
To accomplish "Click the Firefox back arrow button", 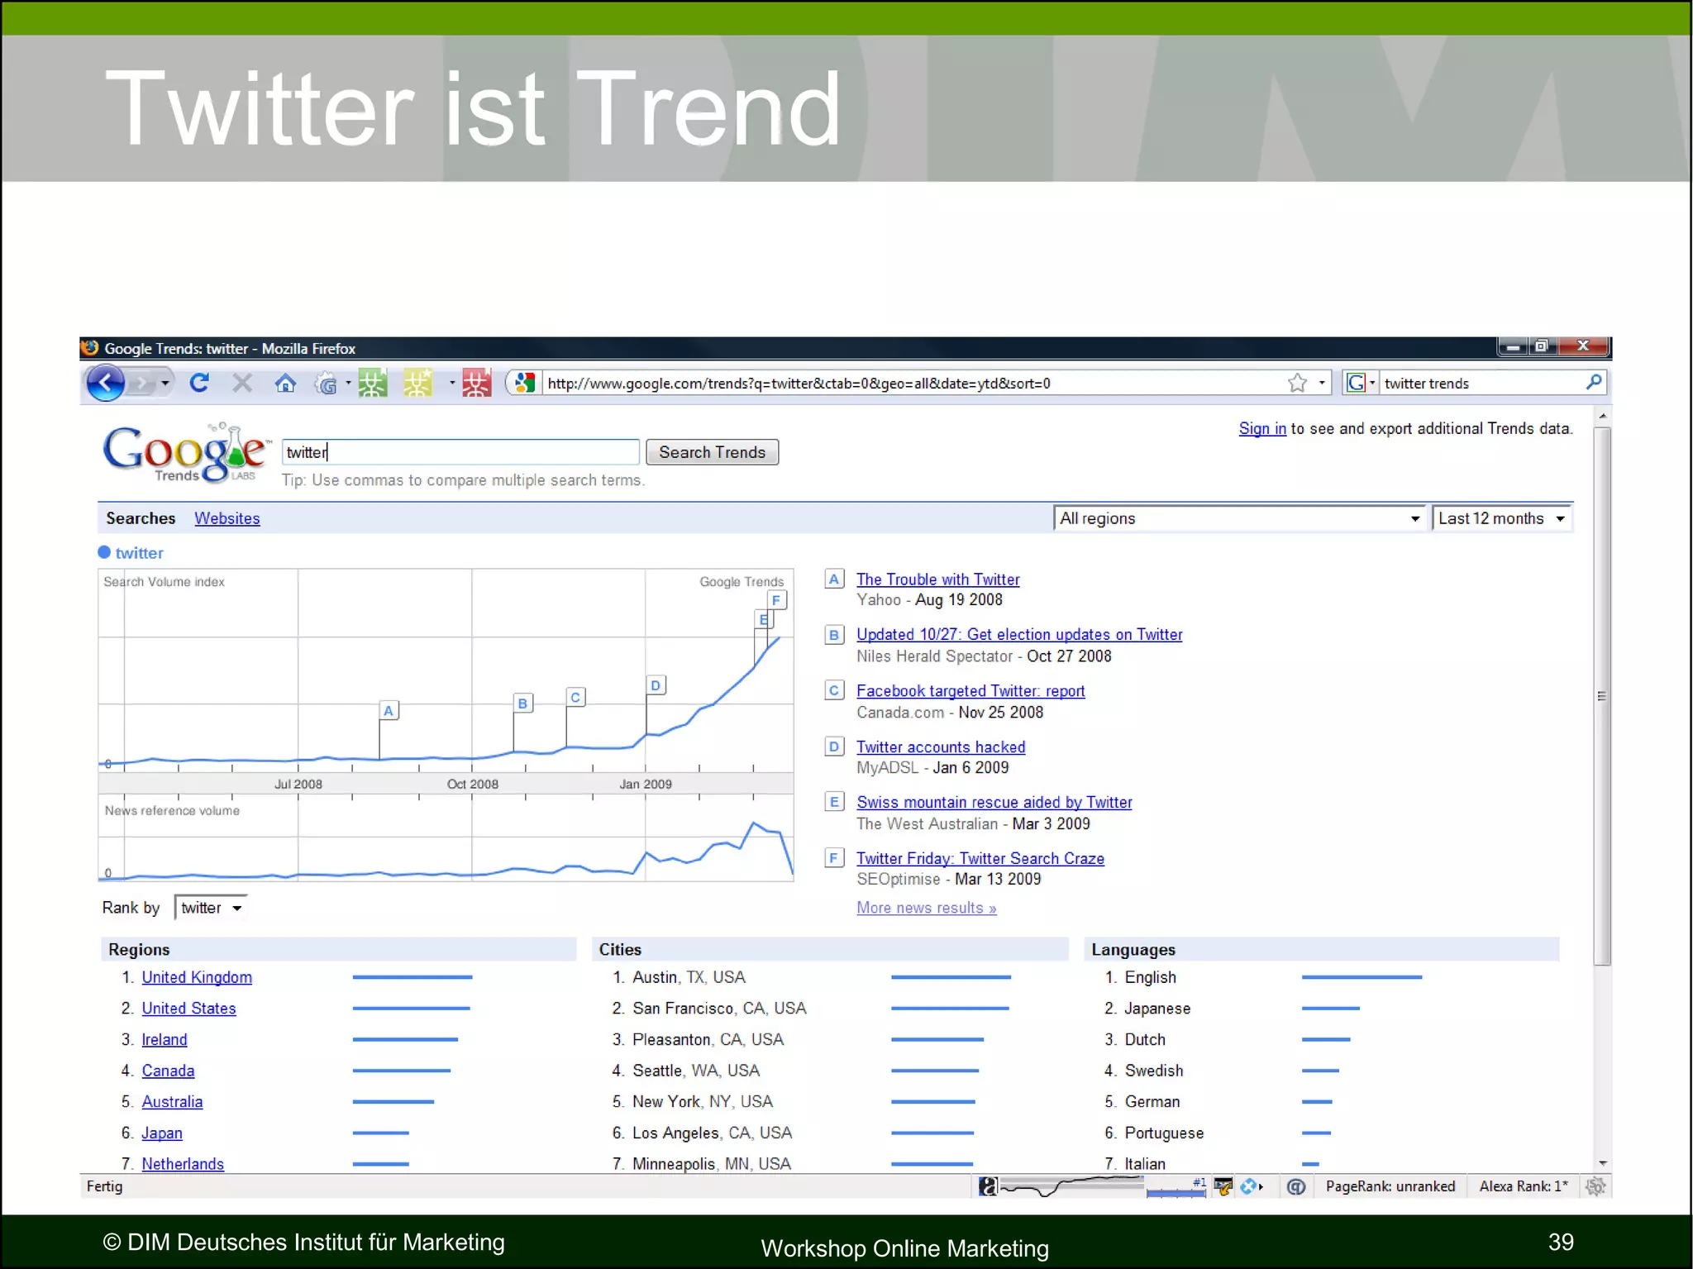I will click(x=106, y=384).
